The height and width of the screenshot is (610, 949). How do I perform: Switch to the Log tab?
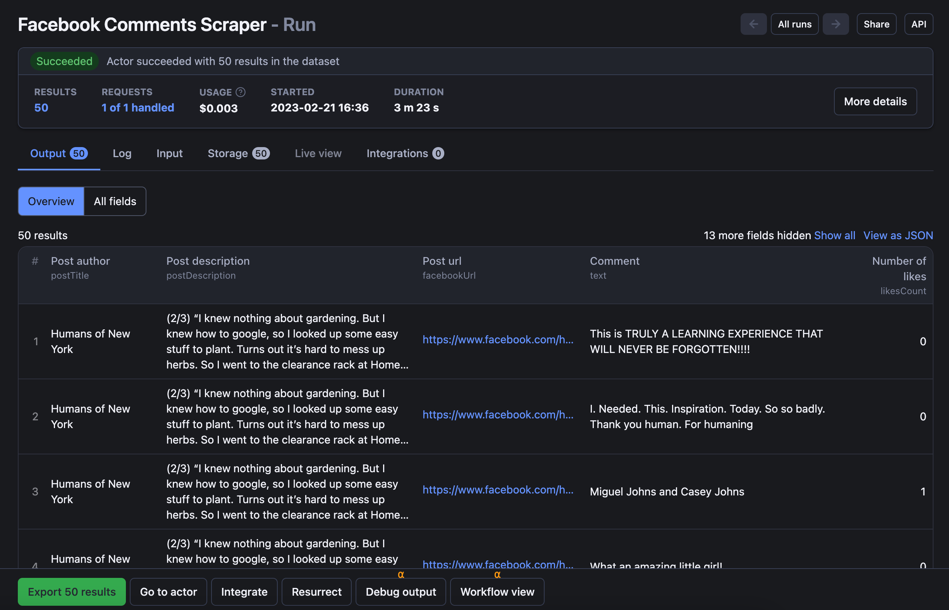click(x=122, y=153)
